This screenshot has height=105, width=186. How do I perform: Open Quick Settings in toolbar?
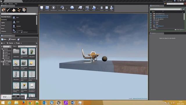click(x=62, y=8)
